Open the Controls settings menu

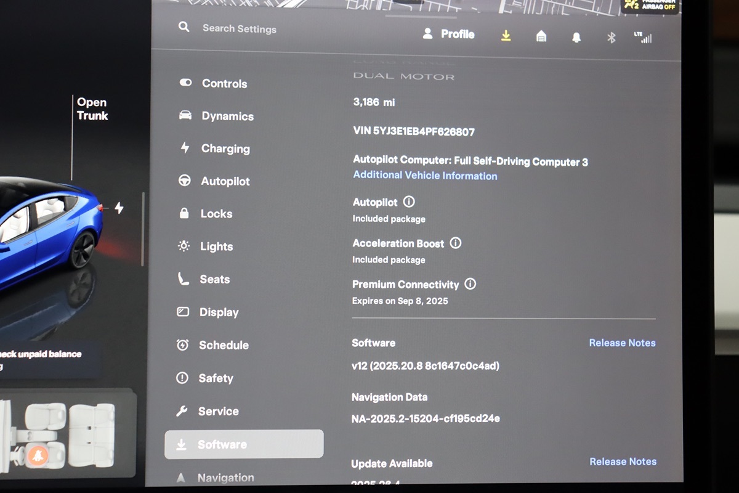[x=224, y=84]
